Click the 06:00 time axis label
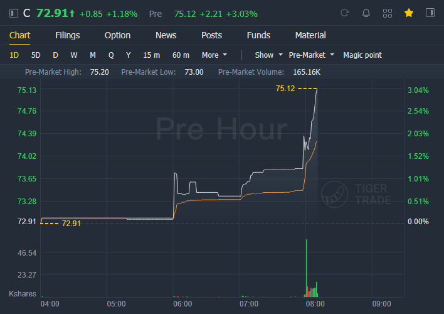The height and width of the screenshot is (314, 444). 182,304
